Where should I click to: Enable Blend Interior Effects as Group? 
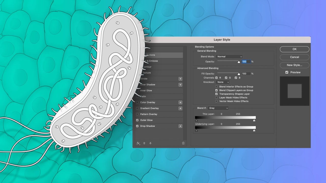pyautogui.click(x=216, y=87)
